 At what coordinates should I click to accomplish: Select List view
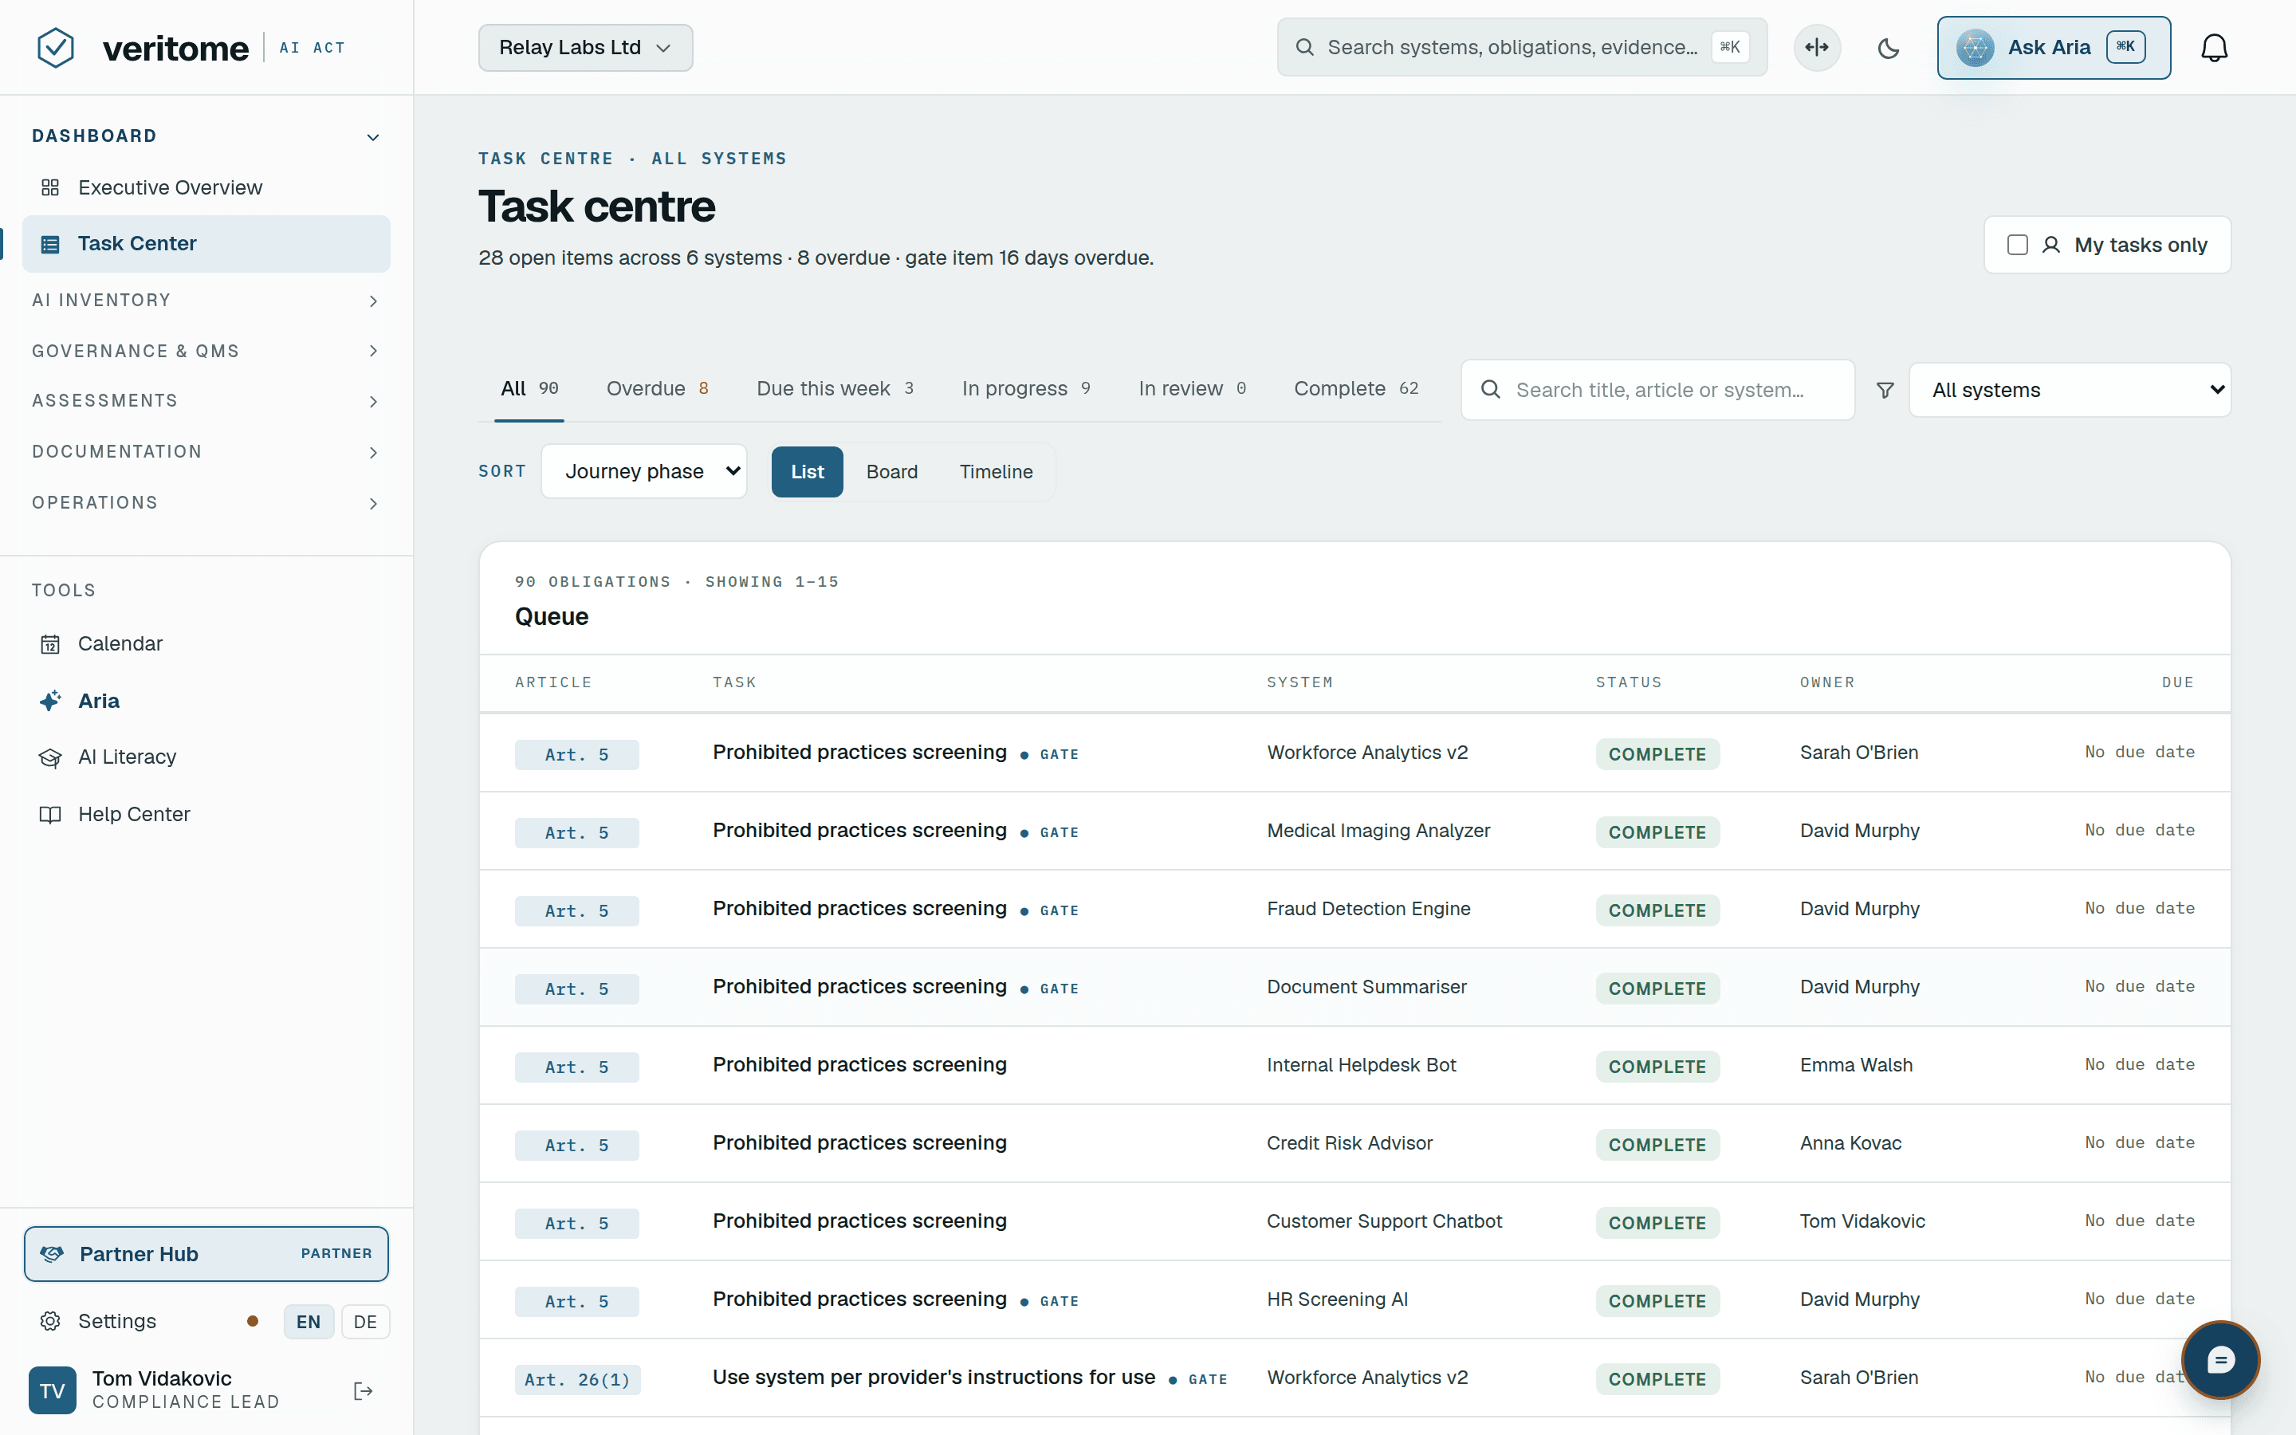coord(807,472)
